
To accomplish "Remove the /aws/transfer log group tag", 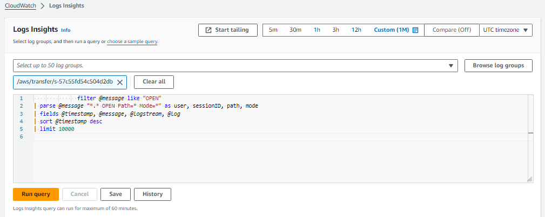I will pos(120,82).
